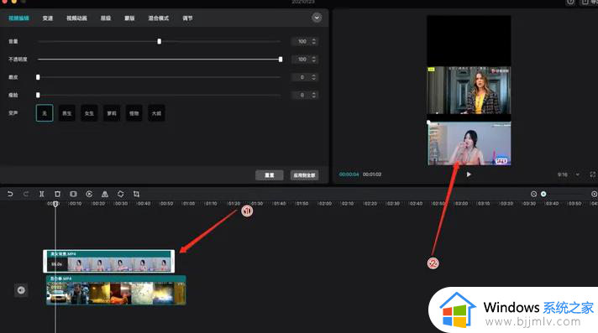598x333 pixels.
Task: Adjust the 瘦脸 value stepper arrows
Action: (314, 95)
